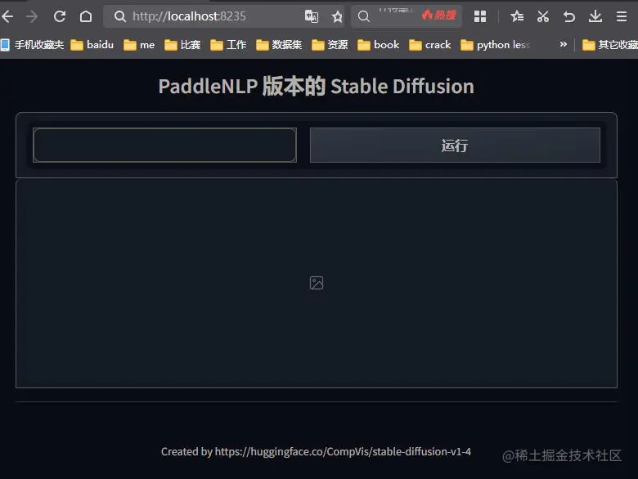Screen dimensions: 638x479
Task: Open the 数据集 bookmark folder
Action: click(x=279, y=45)
